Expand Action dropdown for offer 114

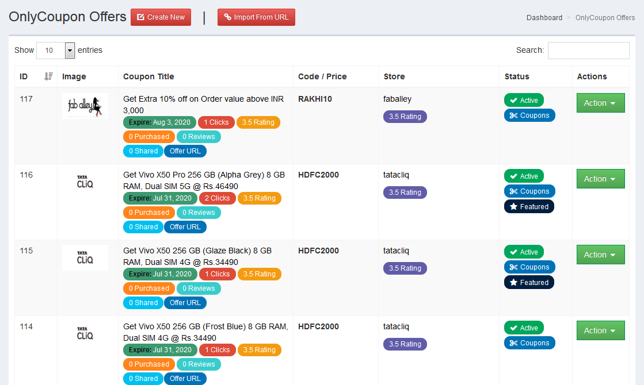pyautogui.click(x=600, y=330)
